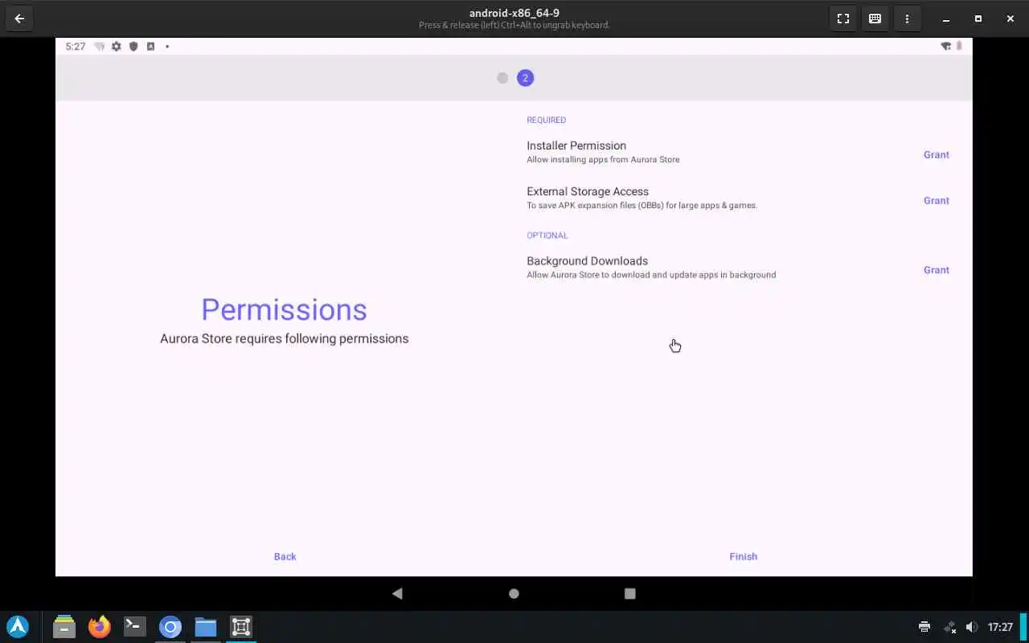The width and height of the screenshot is (1029, 643).
Task: Click 'Allow installing apps from Aurora Store' text
Action: (603, 159)
